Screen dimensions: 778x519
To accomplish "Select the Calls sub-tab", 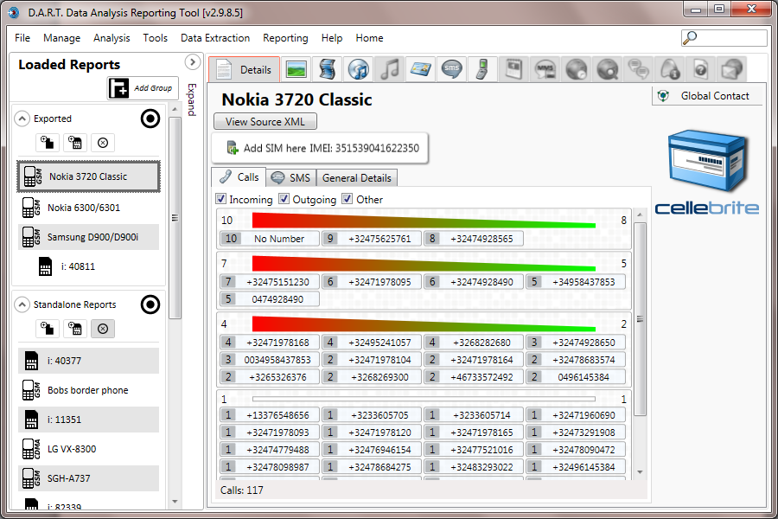I will tap(239, 176).
